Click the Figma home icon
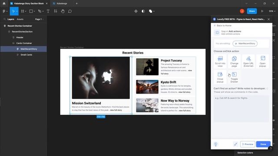Image resolution: width=278 pixels, height=156 pixels. [x=4, y=3]
